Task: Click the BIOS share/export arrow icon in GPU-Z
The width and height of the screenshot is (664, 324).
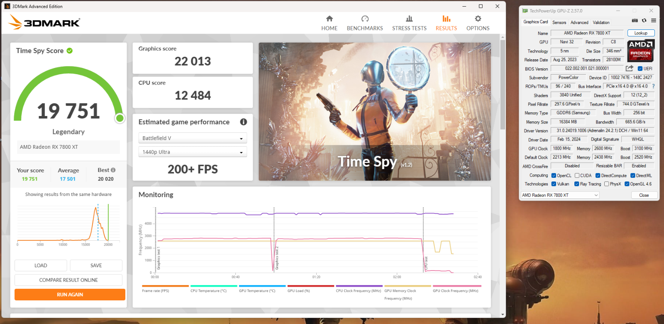Action: [630, 68]
